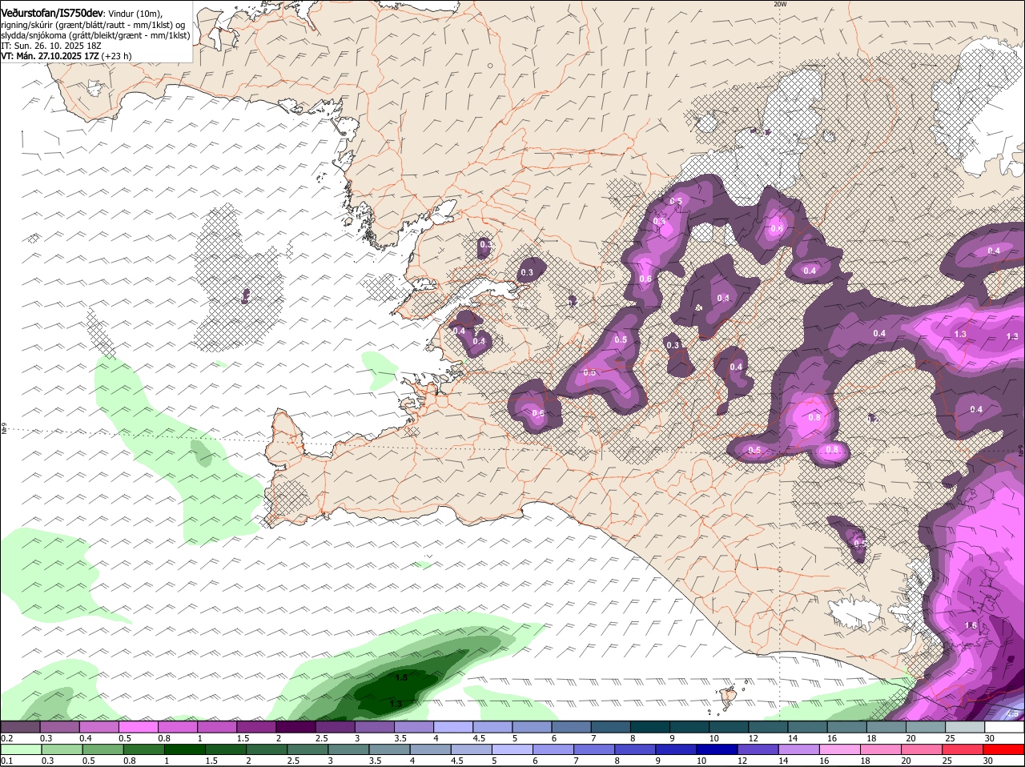The height and width of the screenshot is (767, 1025).
Task: Click the Veðurstofan/IS750dev map title
Action: (x=52, y=12)
